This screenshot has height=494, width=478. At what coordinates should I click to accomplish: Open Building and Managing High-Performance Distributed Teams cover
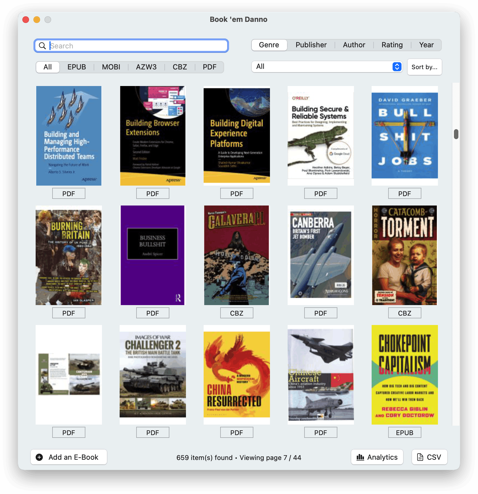tap(69, 136)
